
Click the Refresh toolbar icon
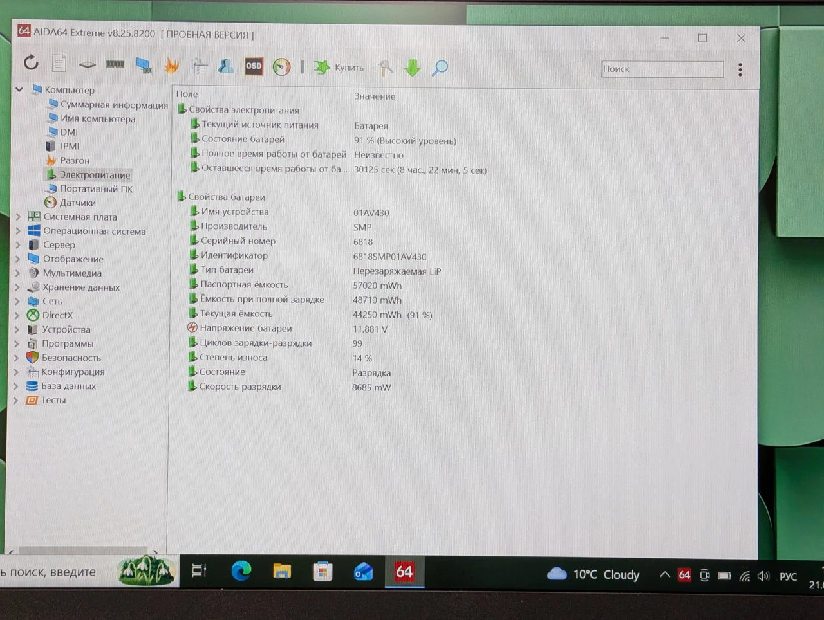click(31, 63)
